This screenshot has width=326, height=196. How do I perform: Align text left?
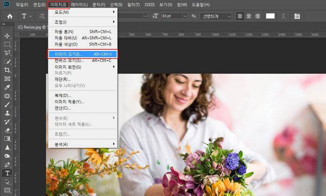pos(240,16)
